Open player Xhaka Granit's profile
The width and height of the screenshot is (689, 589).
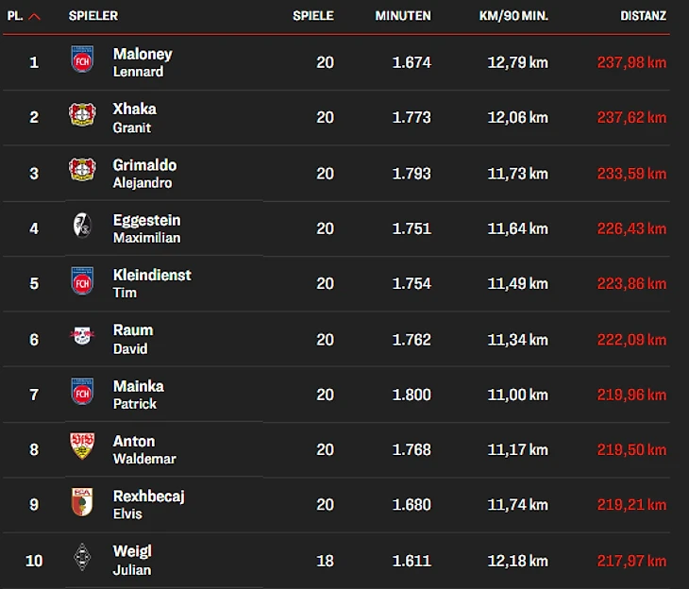point(134,117)
